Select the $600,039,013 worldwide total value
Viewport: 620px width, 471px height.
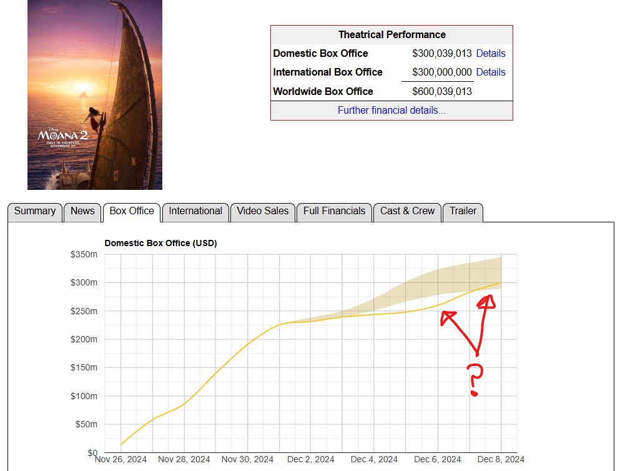coord(442,92)
